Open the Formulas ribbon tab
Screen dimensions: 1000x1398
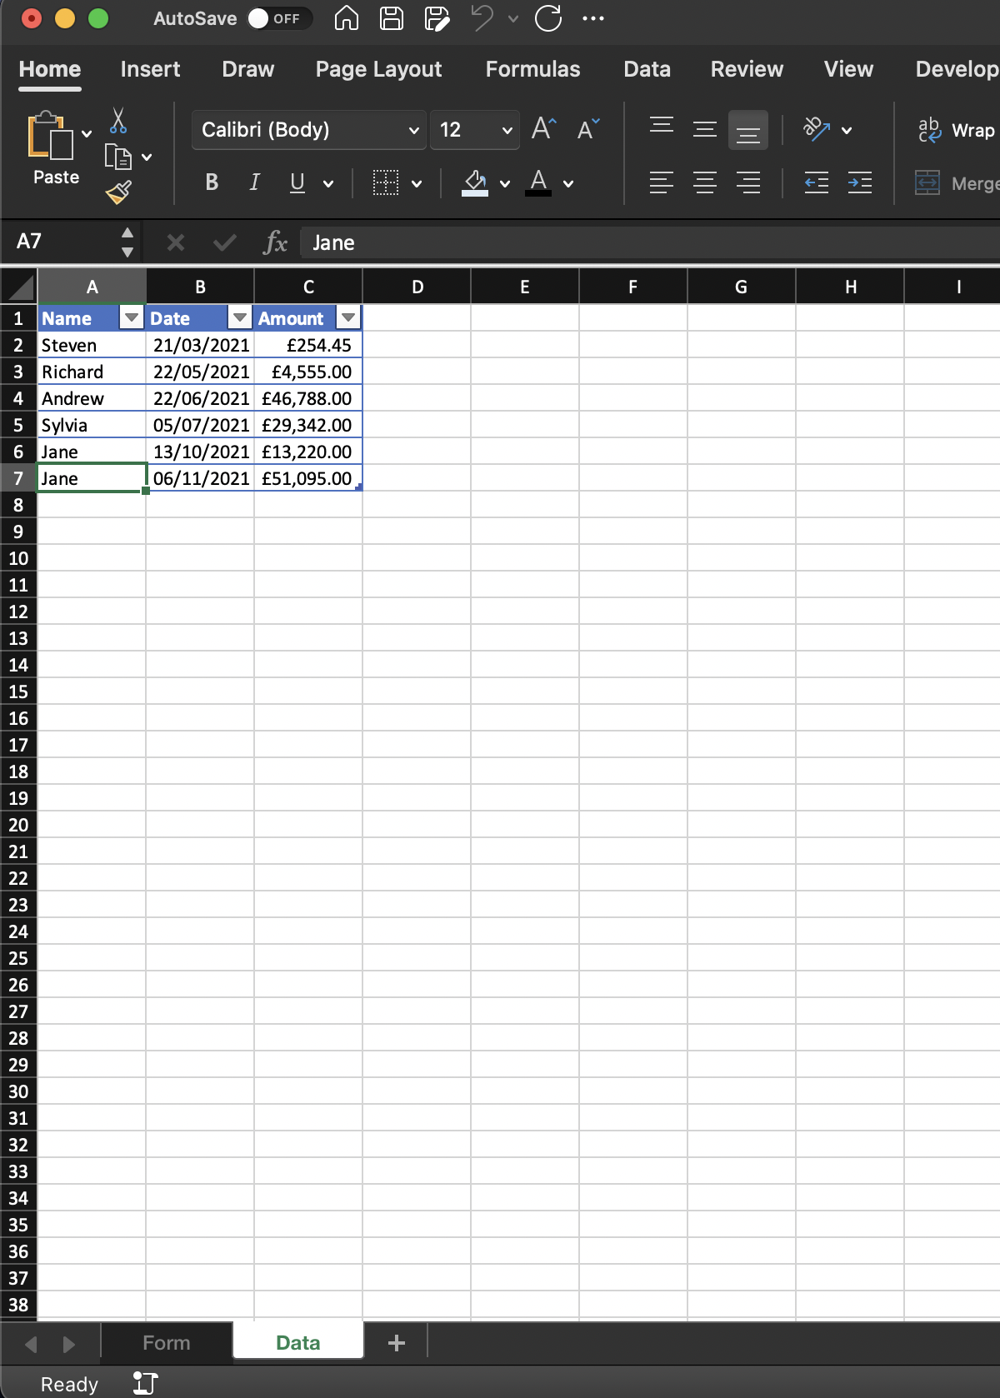click(x=532, y=69)
